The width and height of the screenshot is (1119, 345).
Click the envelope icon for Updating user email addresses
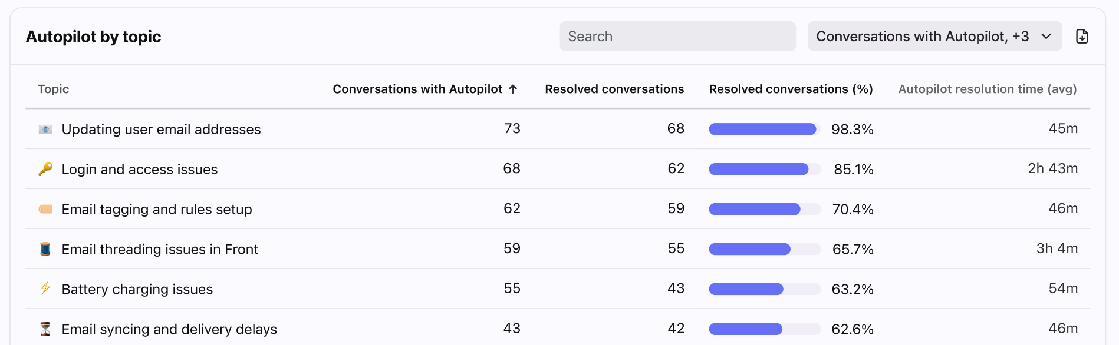tap(45, 129)
